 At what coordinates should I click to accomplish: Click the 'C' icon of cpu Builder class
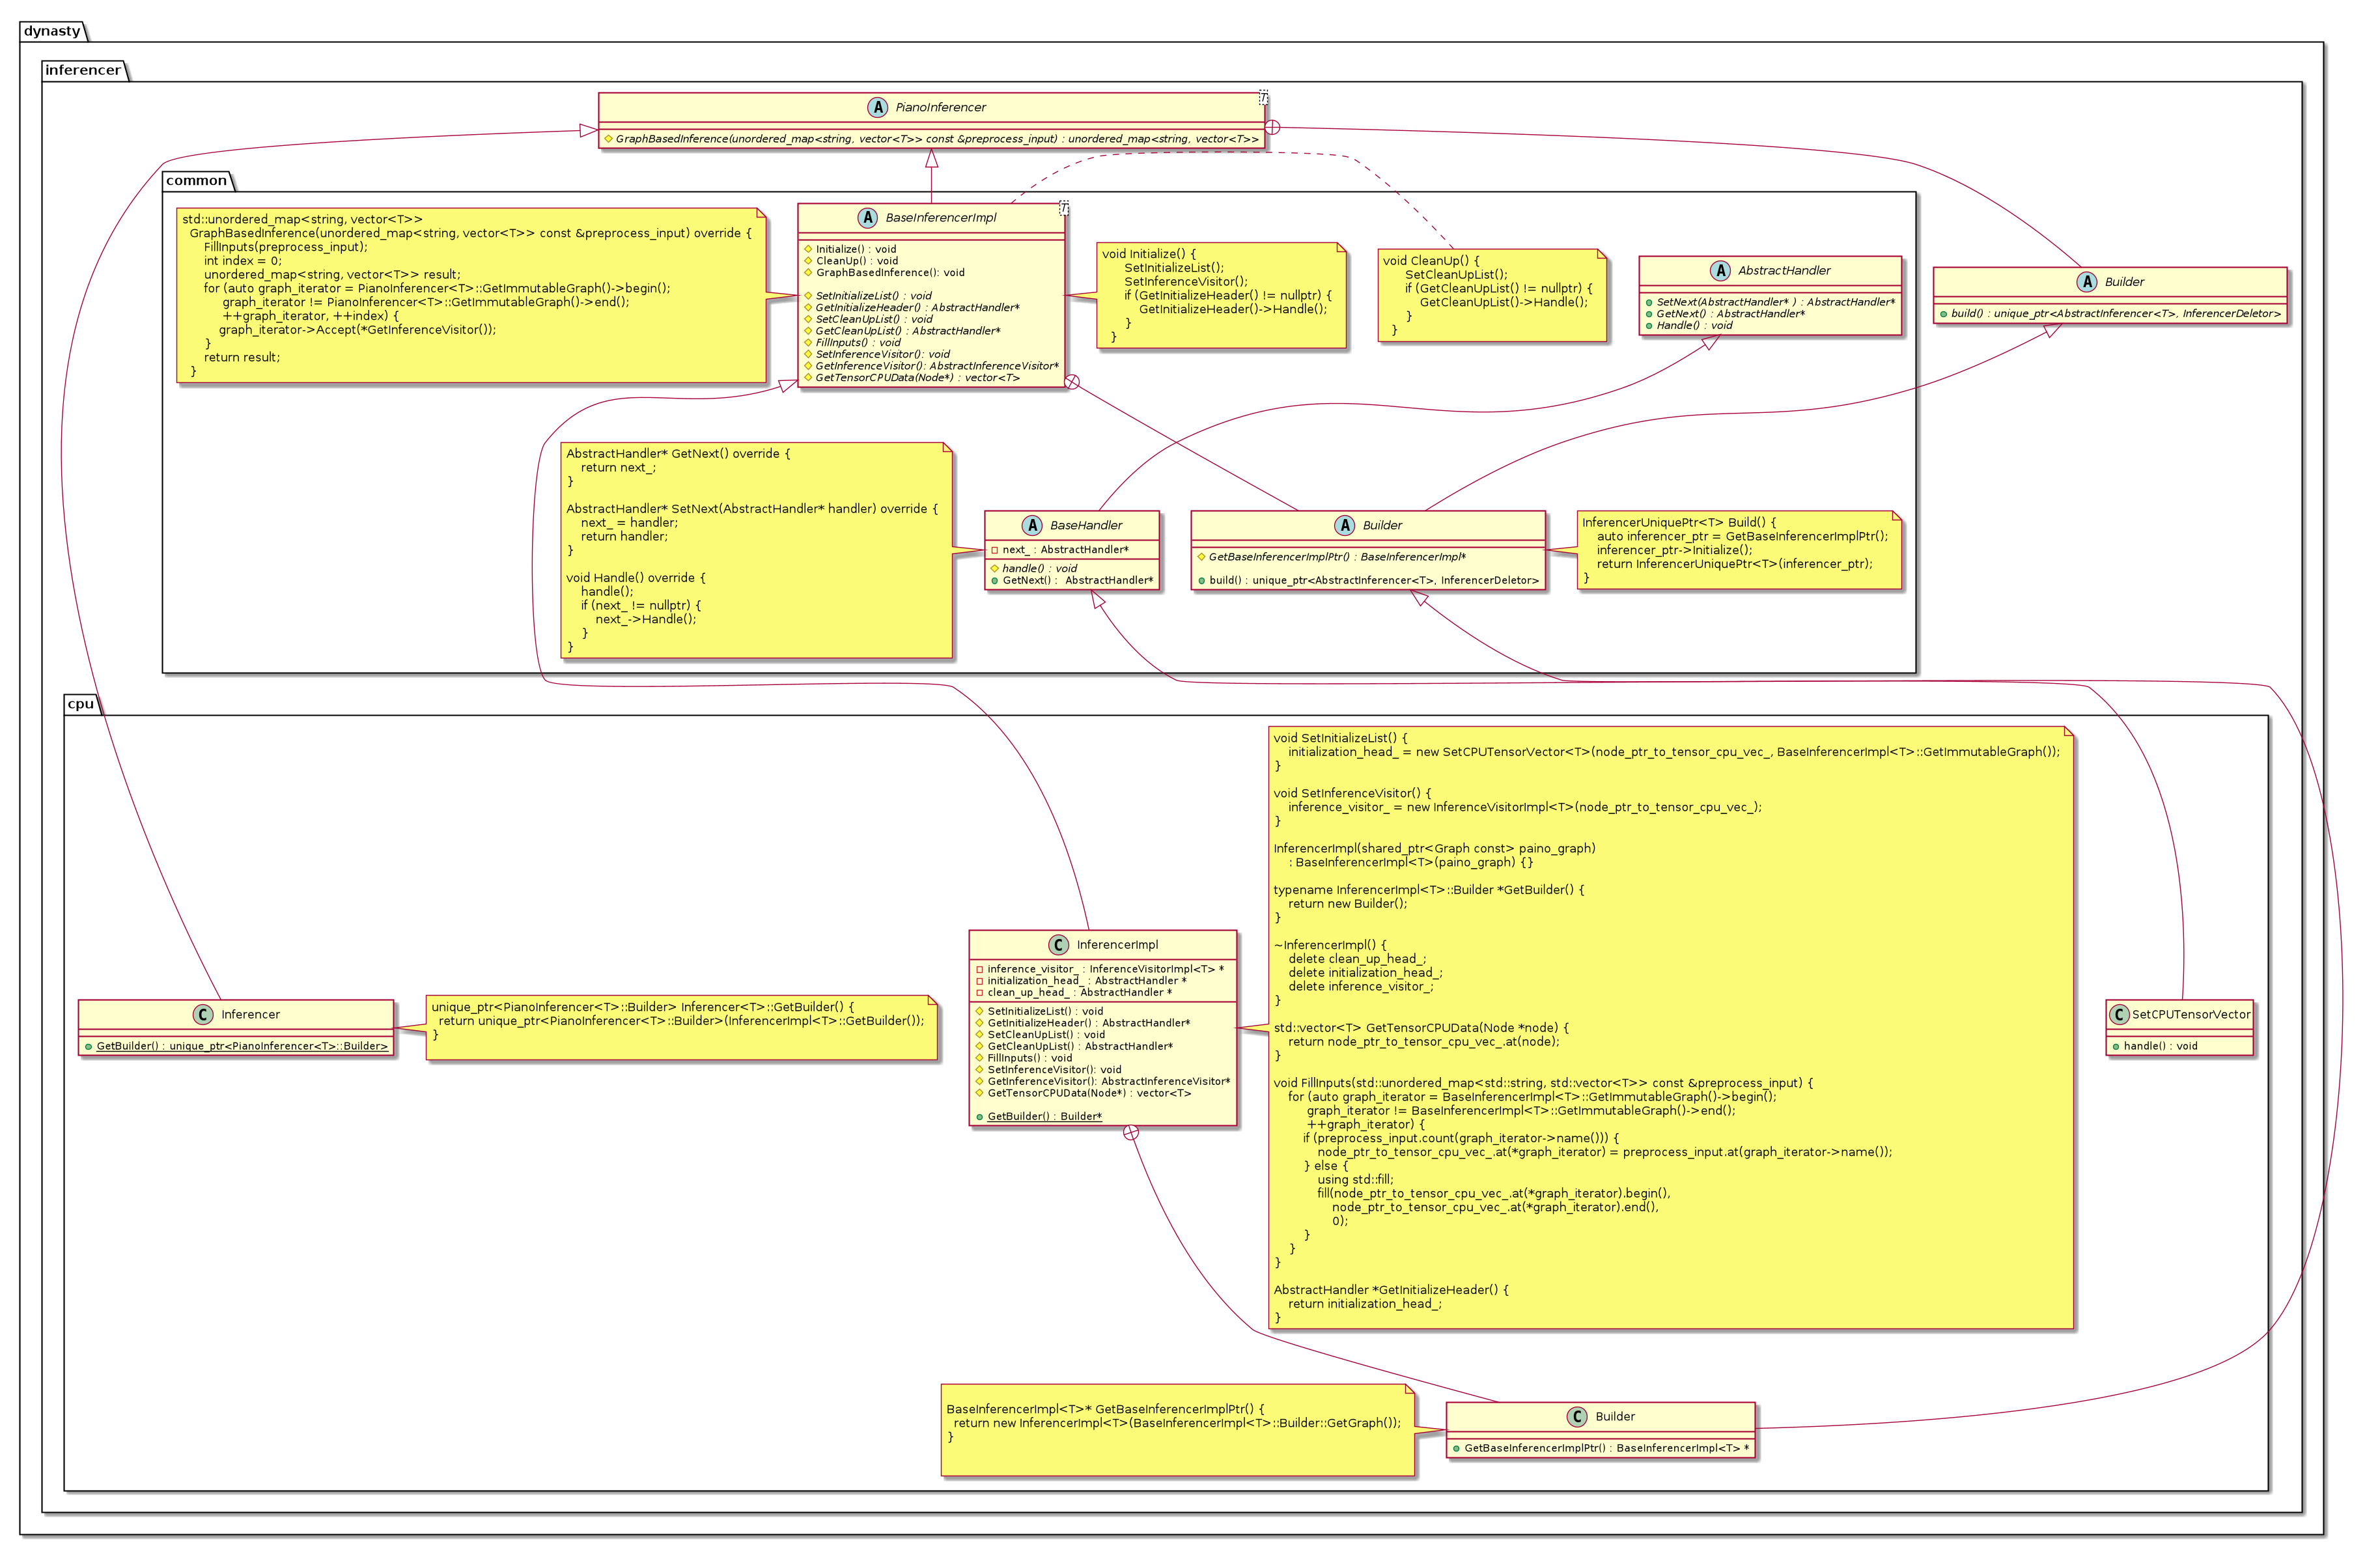[x=1577, y=1416]
